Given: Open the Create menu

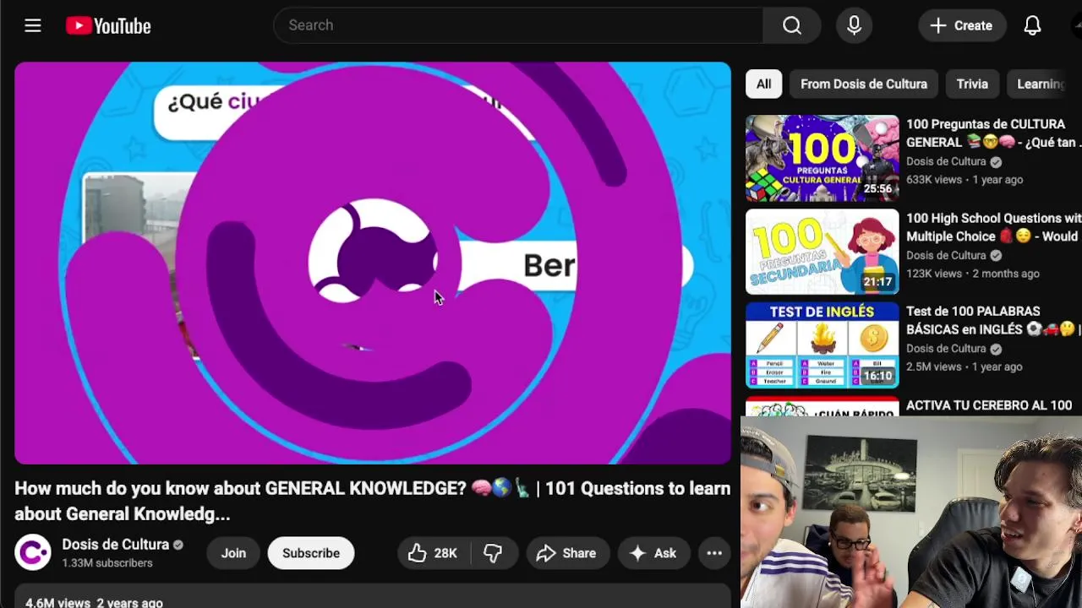Looking at the screenshot, I should pos(962,25).
